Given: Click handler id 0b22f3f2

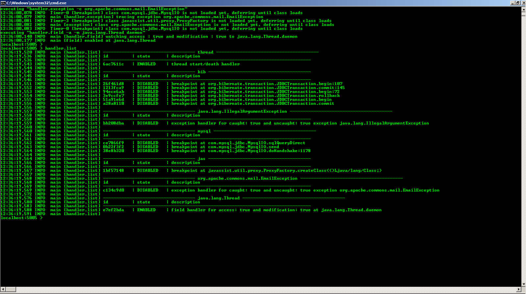Looking at the screenshot, I should (113, 147).
